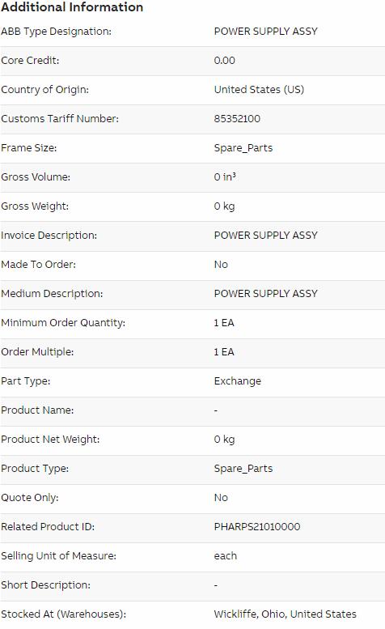Select the Frame Size Spare_Parts value
The height and width of the screenshot is (629, 385).
(243, 148)
